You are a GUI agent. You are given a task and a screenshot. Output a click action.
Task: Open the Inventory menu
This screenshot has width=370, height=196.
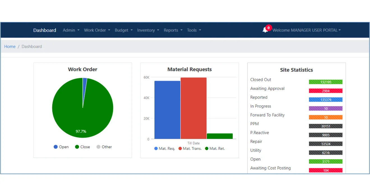[x=148, y=30]
